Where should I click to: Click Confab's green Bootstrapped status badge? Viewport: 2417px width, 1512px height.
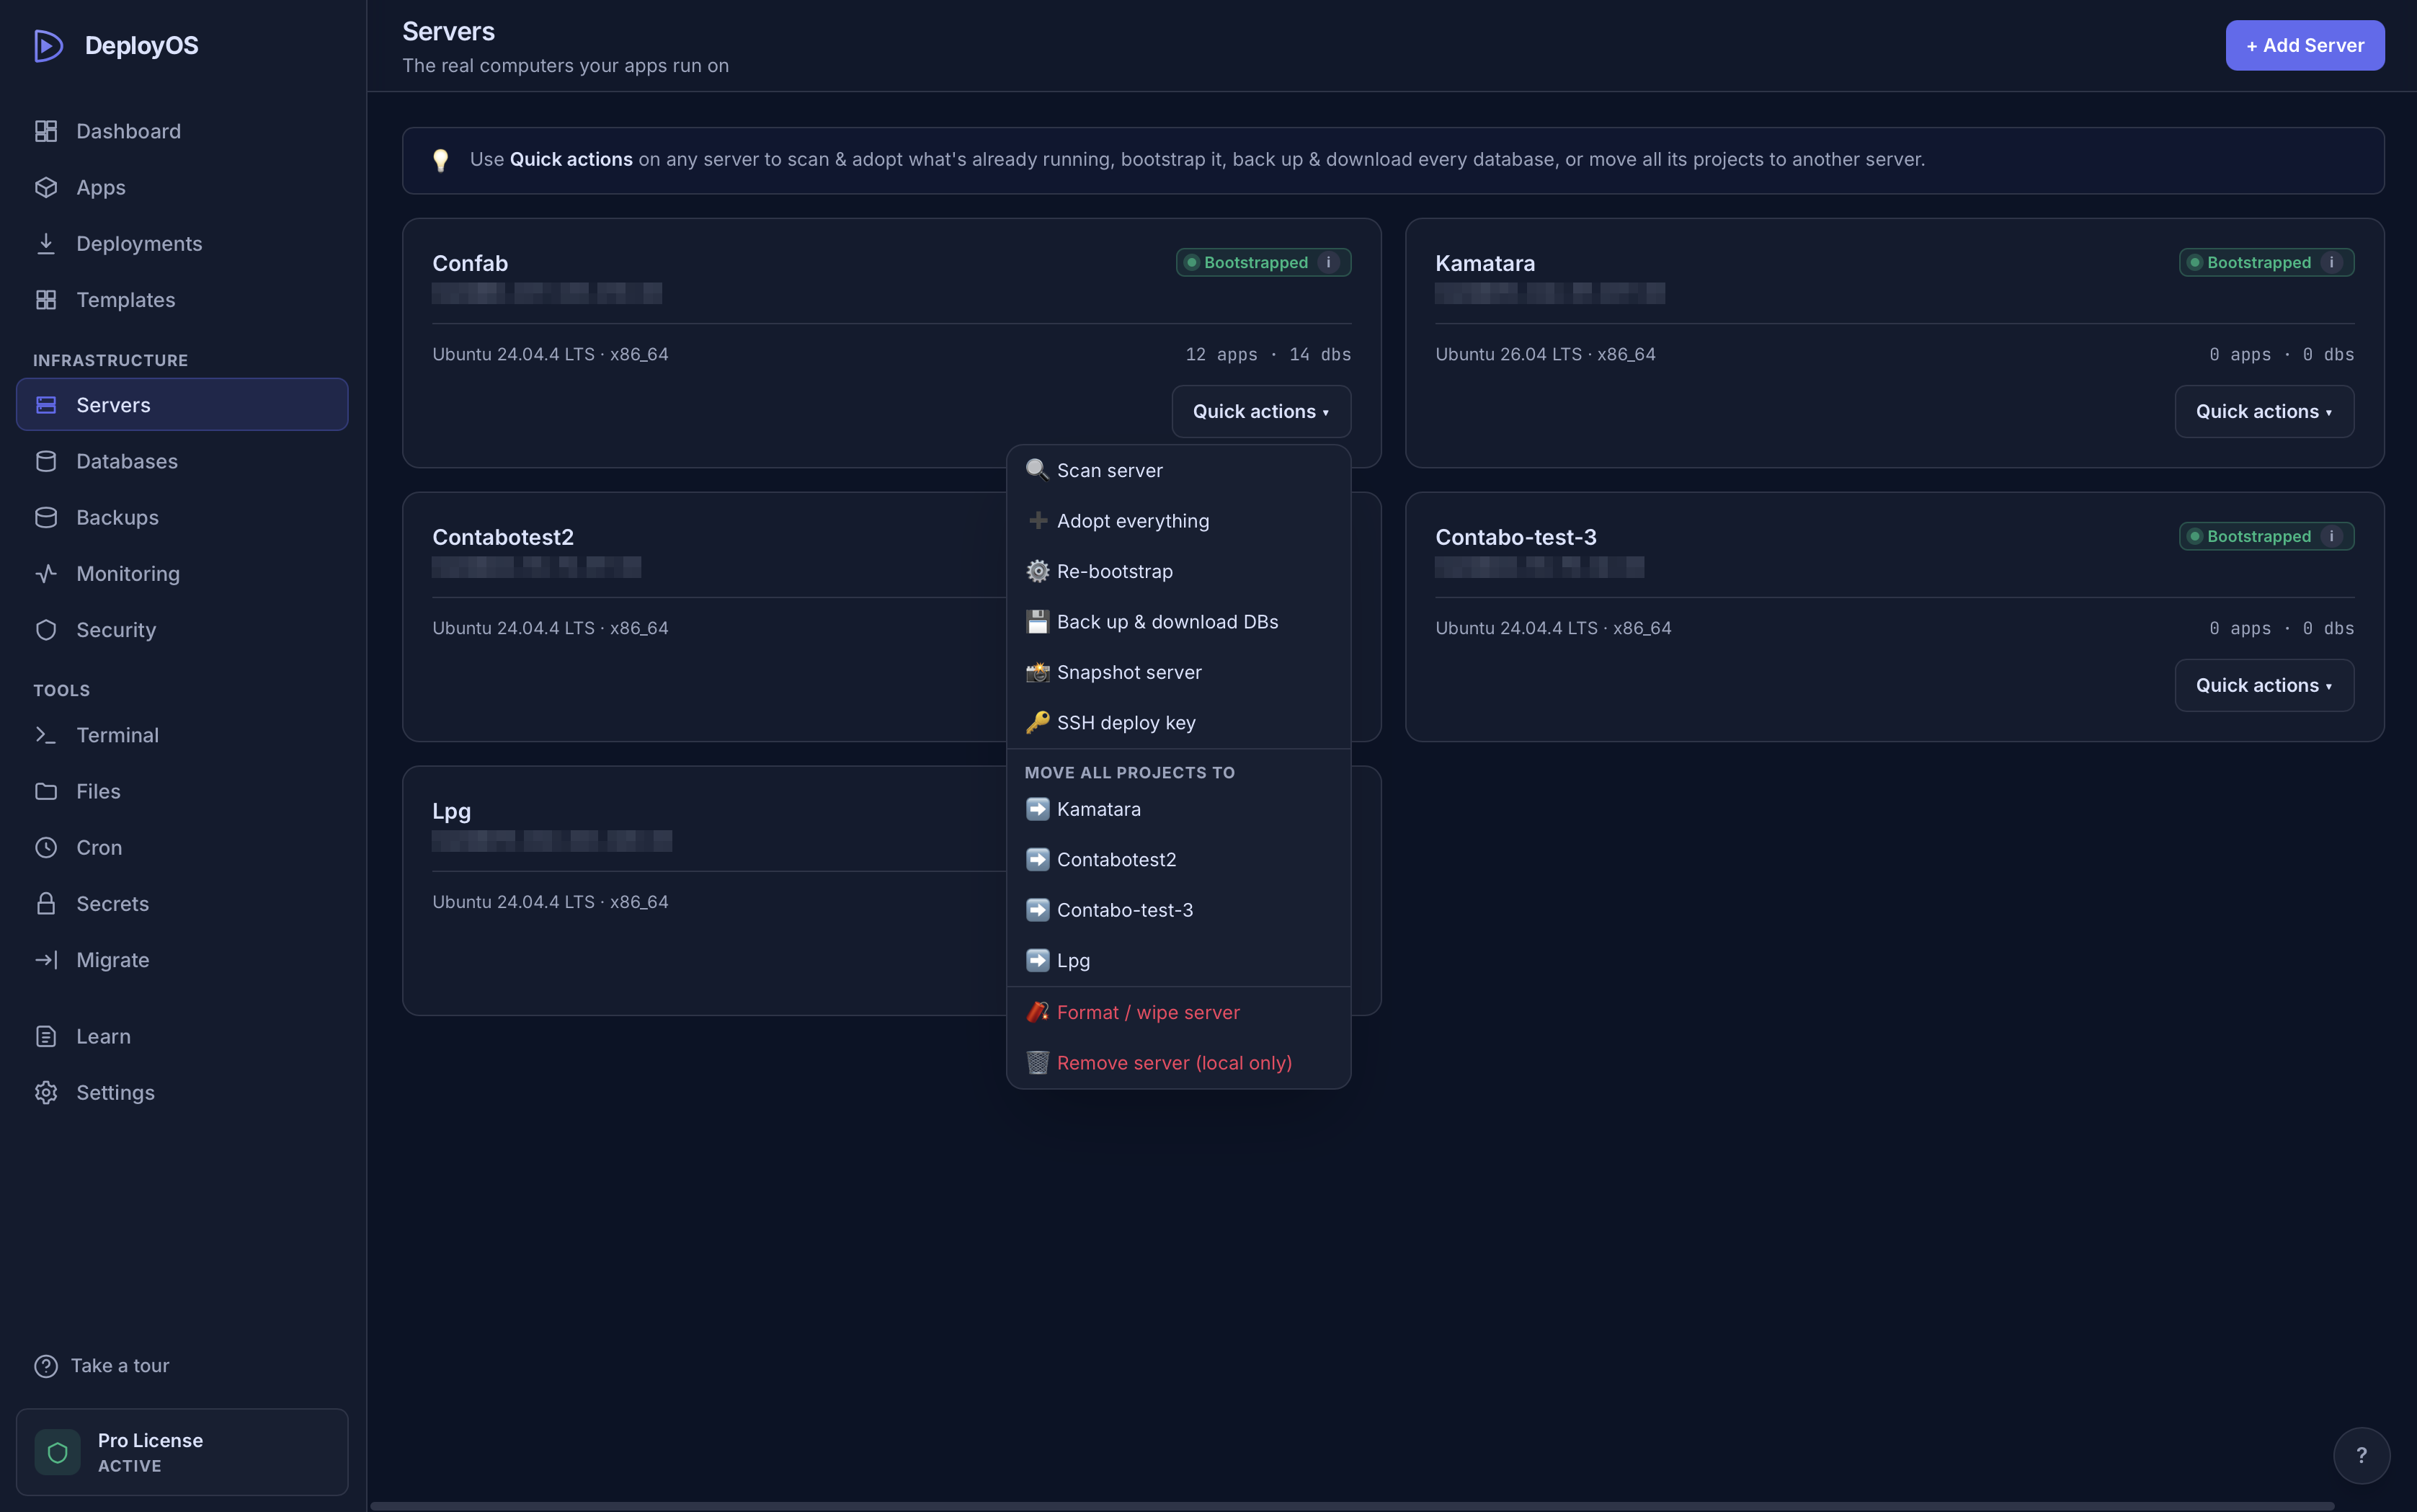(x=1263, y=262)
